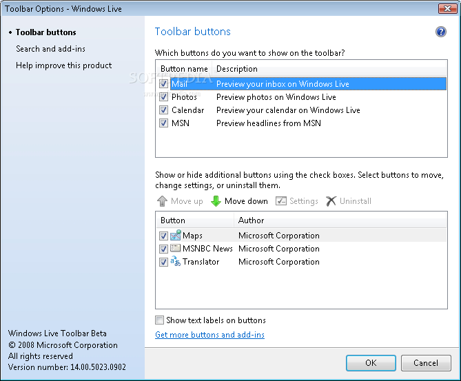Click the Uninstall label
461x381 pixels.
(356, 201)
